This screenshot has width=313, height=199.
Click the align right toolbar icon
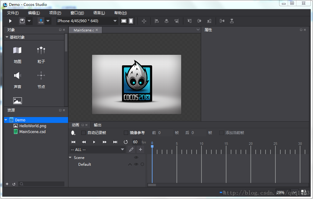pyautogui.click(x=177, y=21)
